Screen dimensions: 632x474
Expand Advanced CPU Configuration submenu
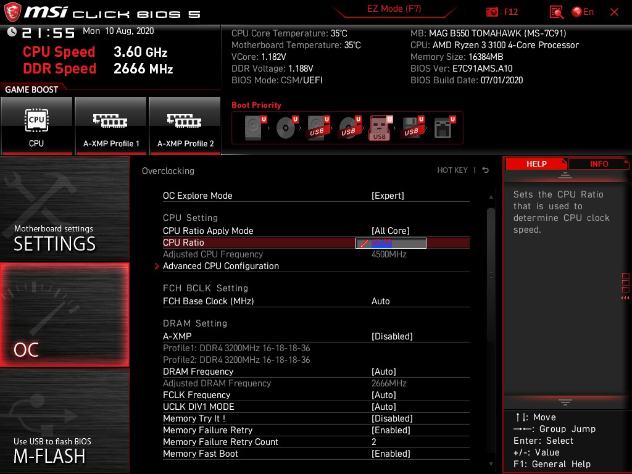click(x=220, y=266)
